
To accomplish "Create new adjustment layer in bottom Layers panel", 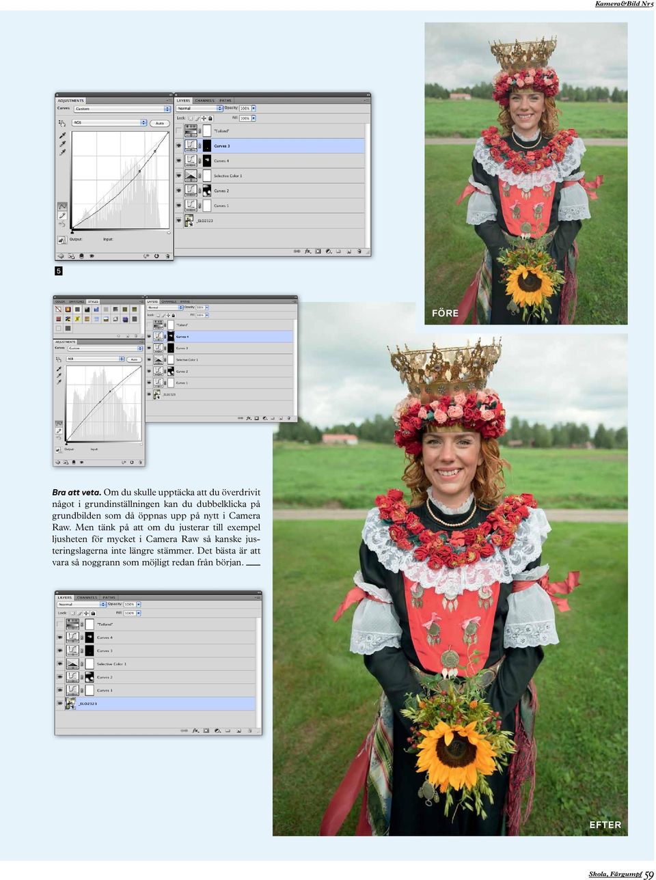I will tap(217, 730).
